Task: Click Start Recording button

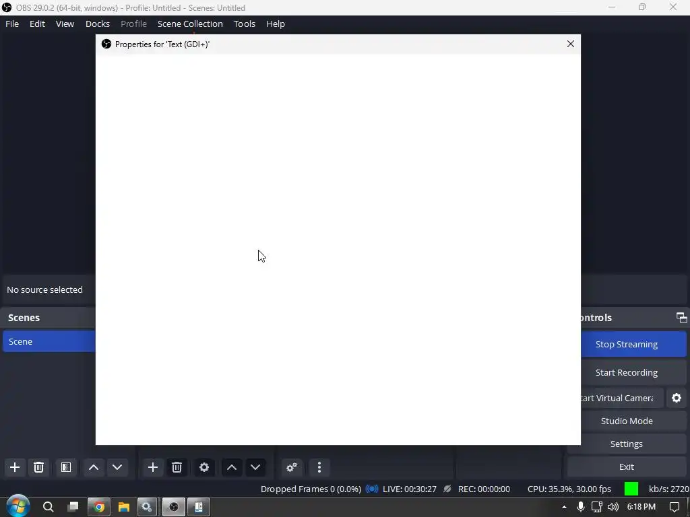Action: 633,372
